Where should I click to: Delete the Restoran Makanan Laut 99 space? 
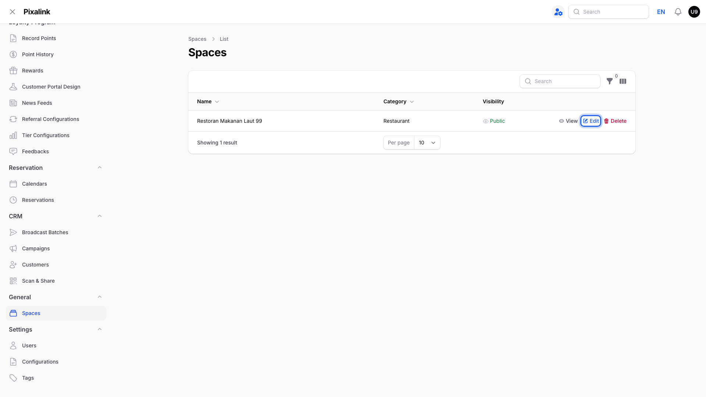tap(615, 121)
